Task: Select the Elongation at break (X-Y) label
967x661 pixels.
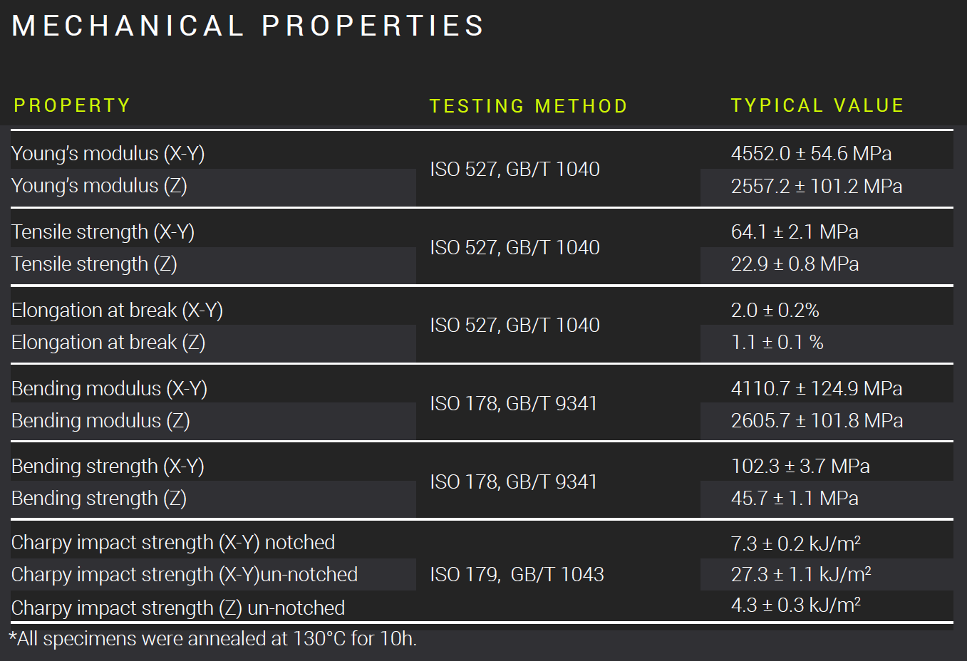Action: coord(118,311)
